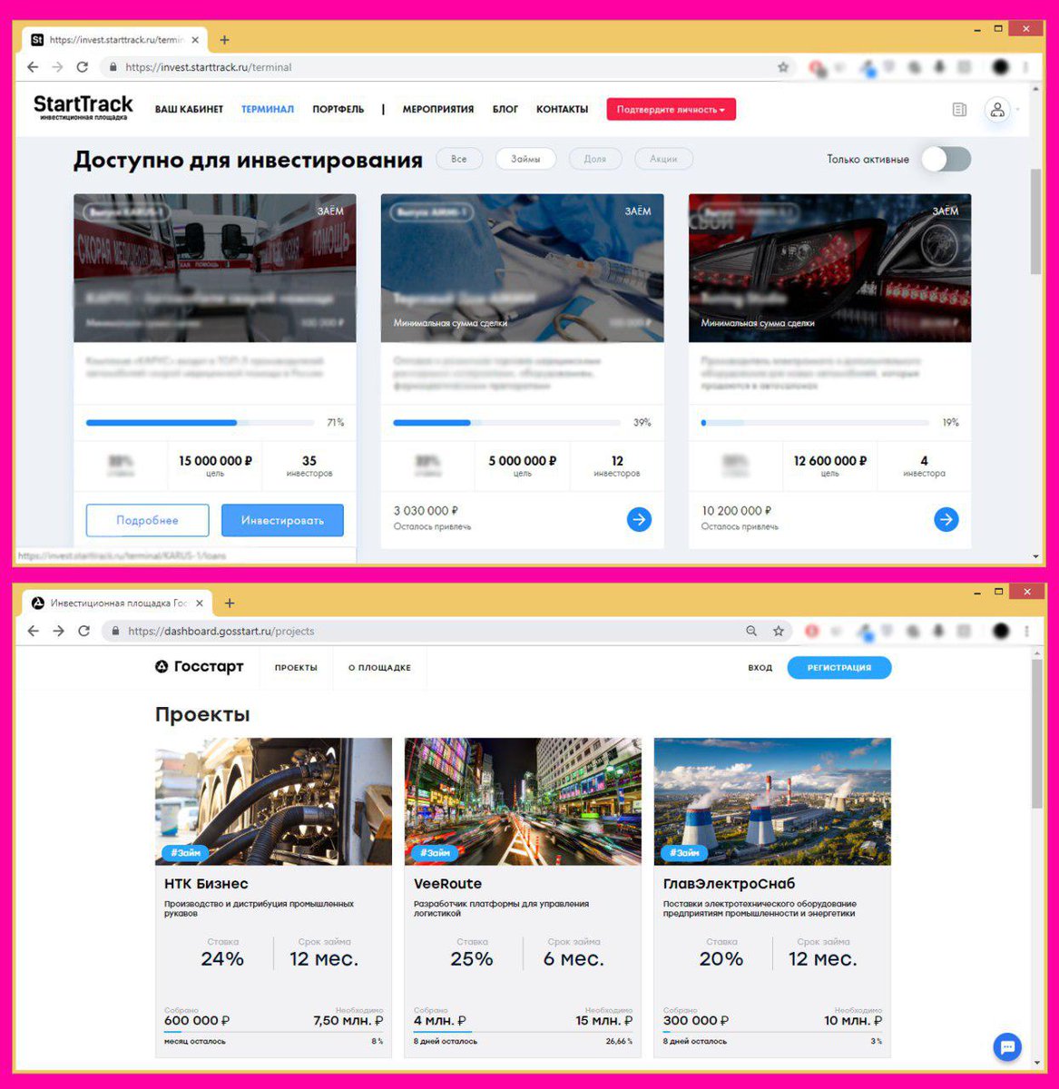Open the chat widget bubble icon
Viewport: 1059px width, 1089px height.
(1007, 1046)
